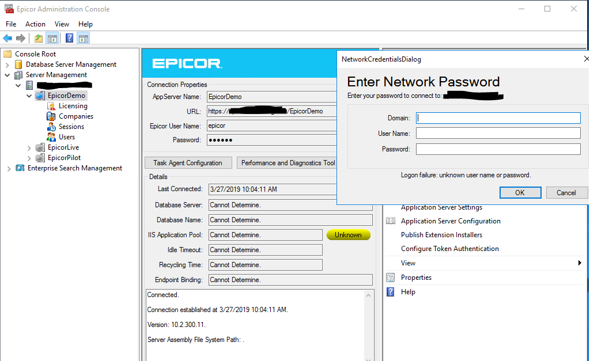Screen dimensions: 590x361
Task: Click the Idle Timeout value field
Action: click(265, 250)
